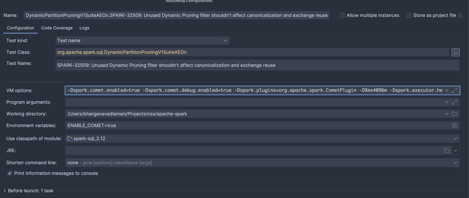Insert macro via Program arguments plus icon
469x198 pixels.
447,102
